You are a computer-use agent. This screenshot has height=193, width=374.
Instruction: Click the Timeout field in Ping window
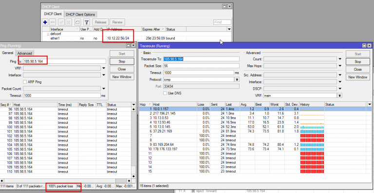(62, 96)
